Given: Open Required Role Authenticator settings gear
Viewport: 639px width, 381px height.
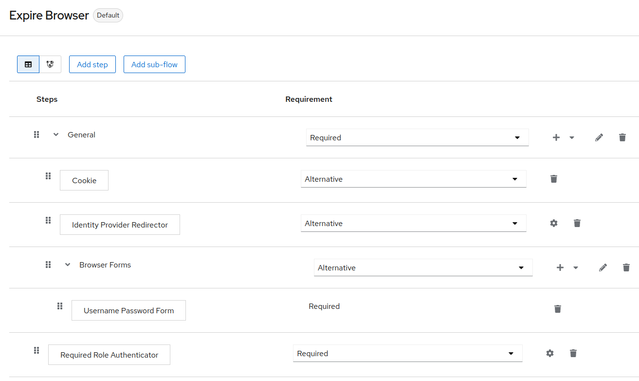Looking at the screenshot, I should (550, 353).
